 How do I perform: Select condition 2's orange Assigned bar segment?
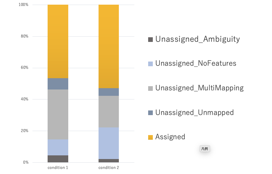click(109, 47)
